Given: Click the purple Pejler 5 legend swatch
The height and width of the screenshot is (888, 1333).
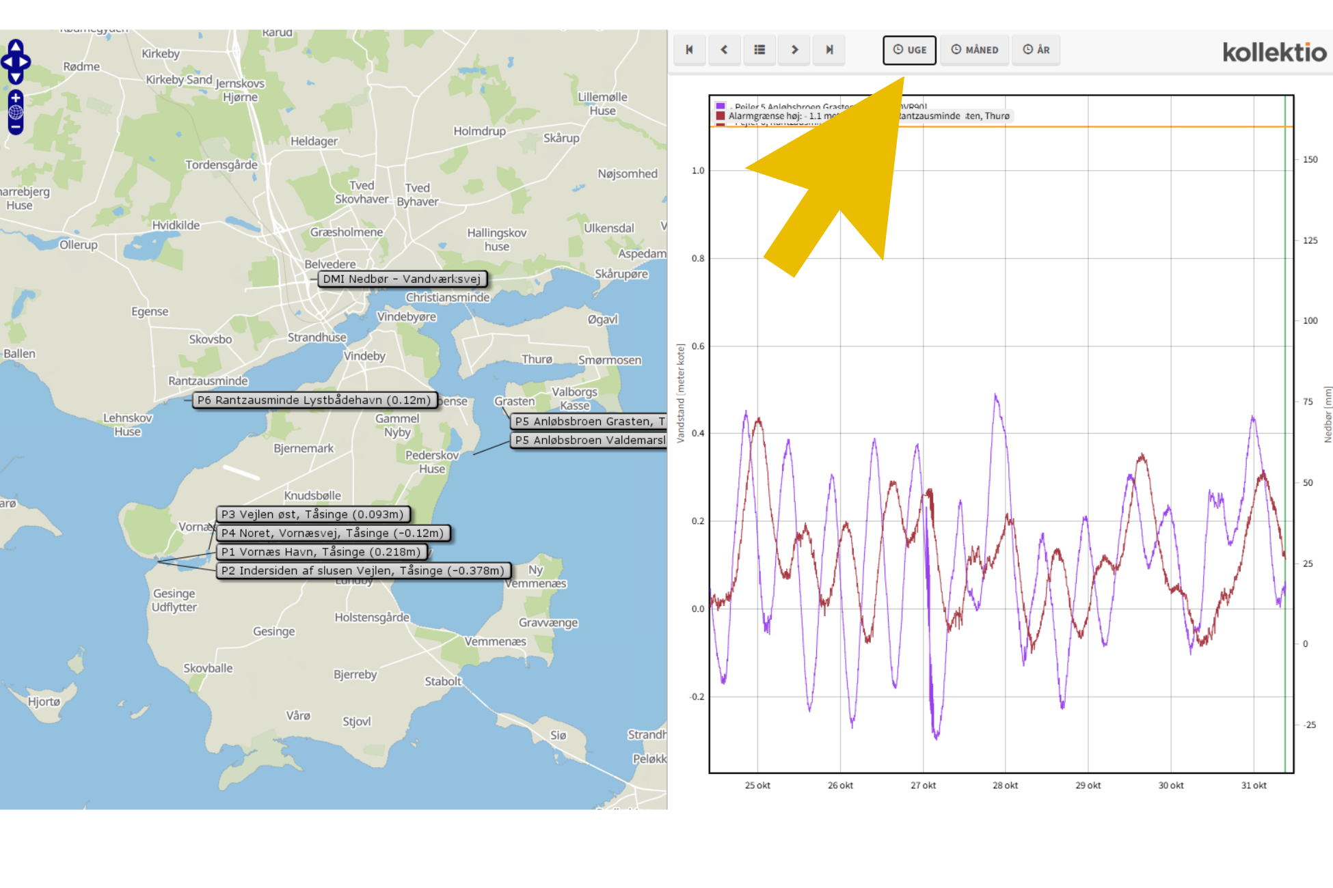Looking at the screenshot, I should 720,106.
